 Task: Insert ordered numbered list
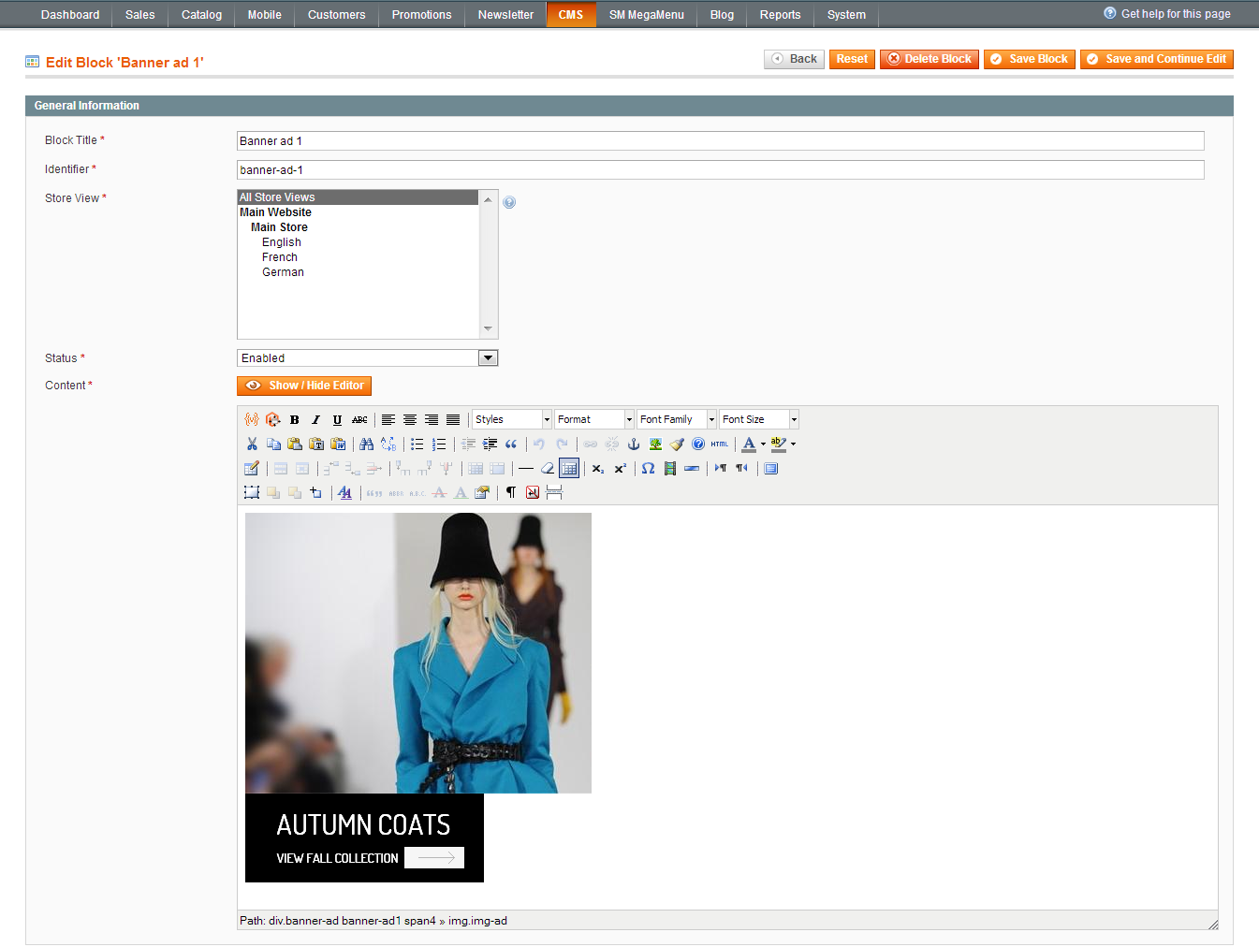438,444
